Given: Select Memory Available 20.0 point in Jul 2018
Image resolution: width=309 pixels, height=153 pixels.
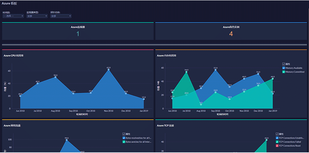Looking at the screenshot, I should coord(187,95).
